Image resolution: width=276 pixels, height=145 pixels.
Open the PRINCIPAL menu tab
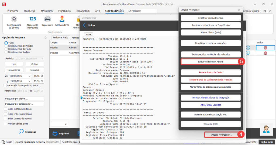tap(13, 11)
